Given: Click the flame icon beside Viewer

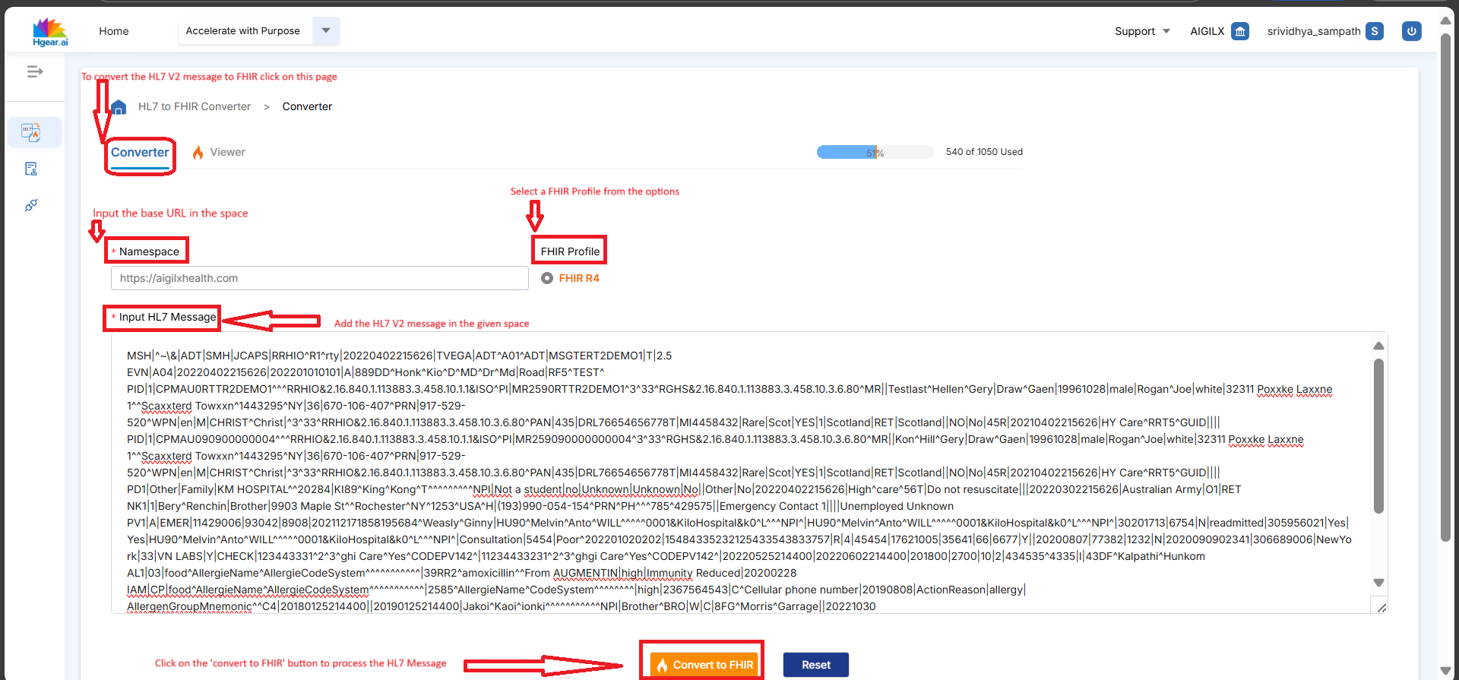Looking at the screenshot, I should point(198,152).
